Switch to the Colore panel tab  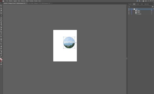142,4
